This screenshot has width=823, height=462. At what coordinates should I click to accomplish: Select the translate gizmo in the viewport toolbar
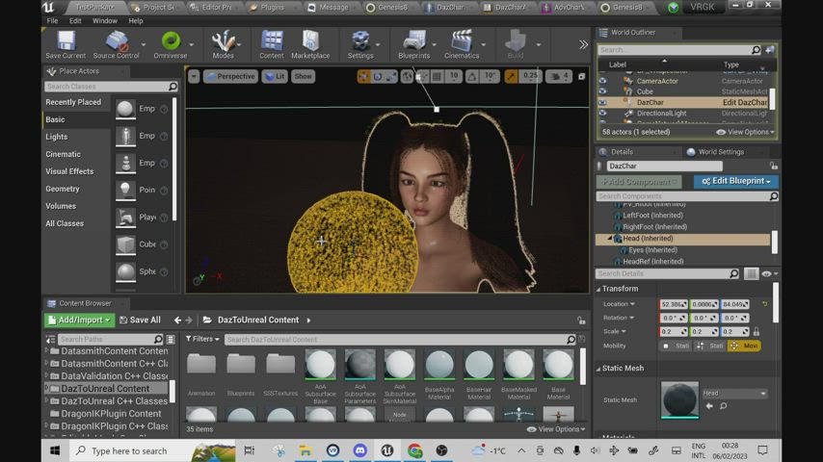click(363, 77)
